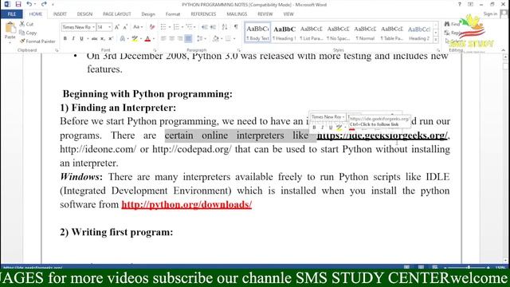Apply the Heading 2 style
The width and height of the screenshot is (510, 287).
tap(419, 33)
